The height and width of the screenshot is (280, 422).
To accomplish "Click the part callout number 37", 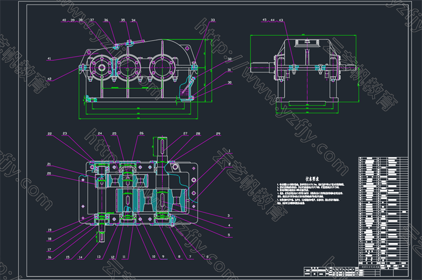I will point(92,20).
